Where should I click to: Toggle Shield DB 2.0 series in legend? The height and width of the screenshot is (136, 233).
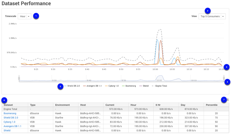tap(72, 86)
